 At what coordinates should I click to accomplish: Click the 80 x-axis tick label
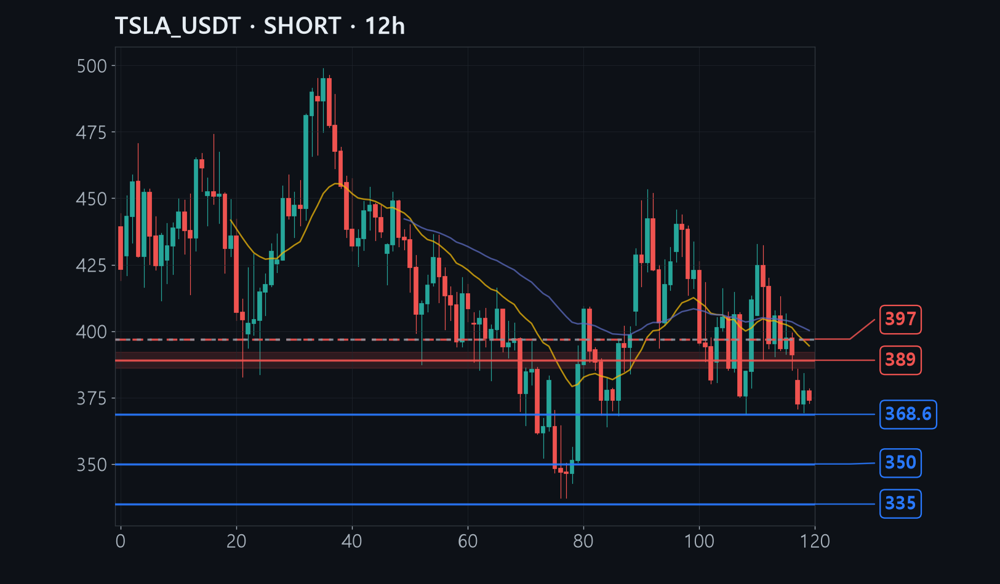[x=583, y=542]
